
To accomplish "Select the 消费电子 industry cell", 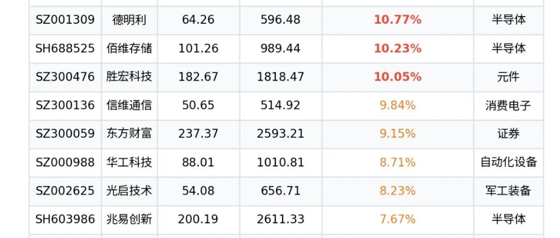I will [x=508, y=105].
